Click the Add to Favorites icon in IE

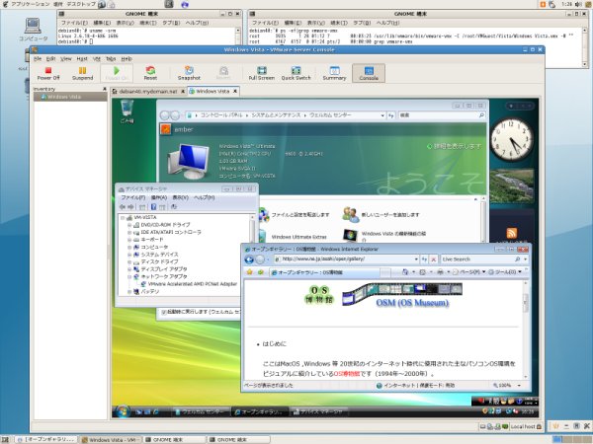coord(261,272)
